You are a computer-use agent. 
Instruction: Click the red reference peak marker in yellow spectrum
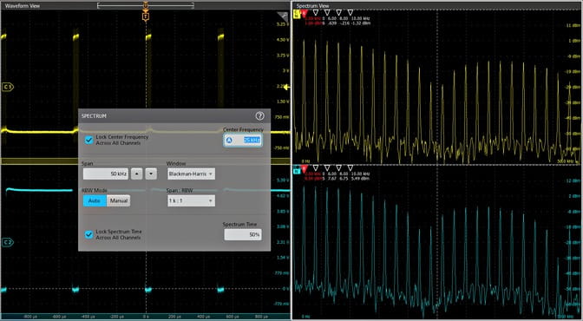[x=305, y=13]
